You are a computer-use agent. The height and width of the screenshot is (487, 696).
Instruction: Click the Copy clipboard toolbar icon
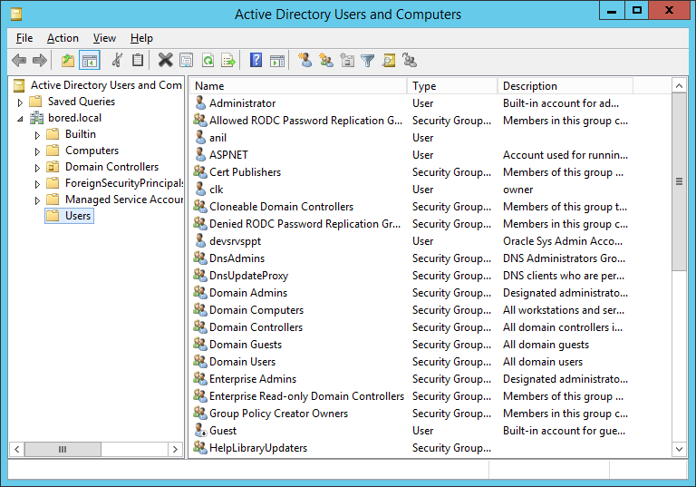click(x=138, y=60)
